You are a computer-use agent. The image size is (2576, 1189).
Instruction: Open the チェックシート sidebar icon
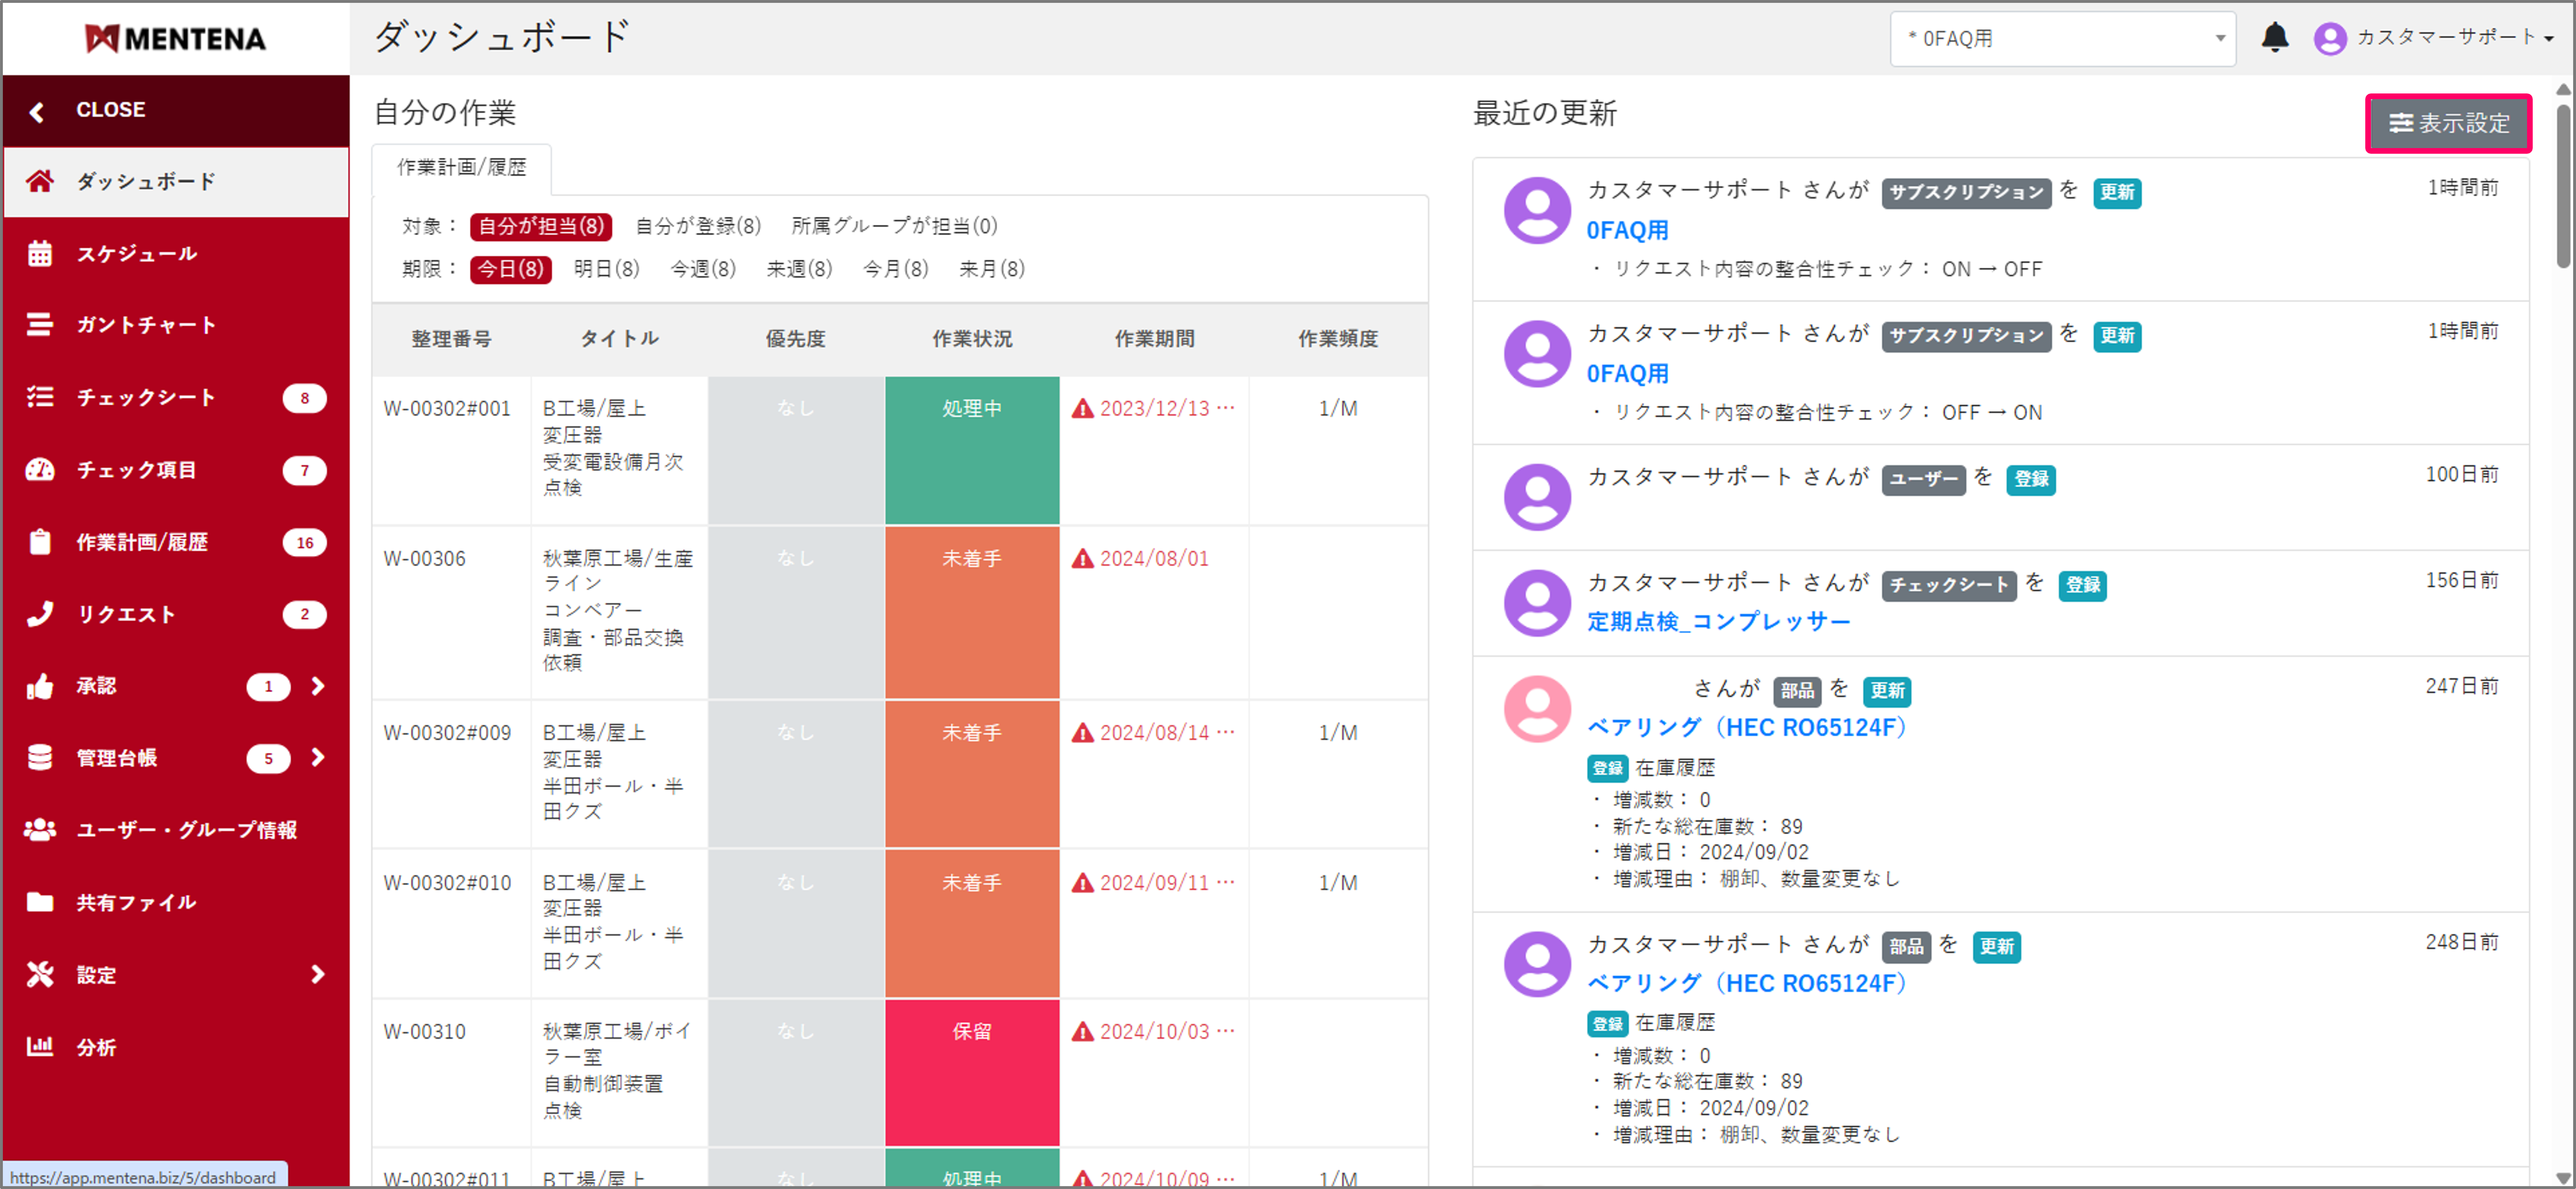point(40,397)
